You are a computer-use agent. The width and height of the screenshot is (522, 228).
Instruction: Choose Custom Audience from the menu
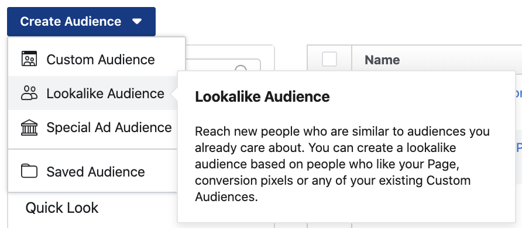(x=97, y=60)
